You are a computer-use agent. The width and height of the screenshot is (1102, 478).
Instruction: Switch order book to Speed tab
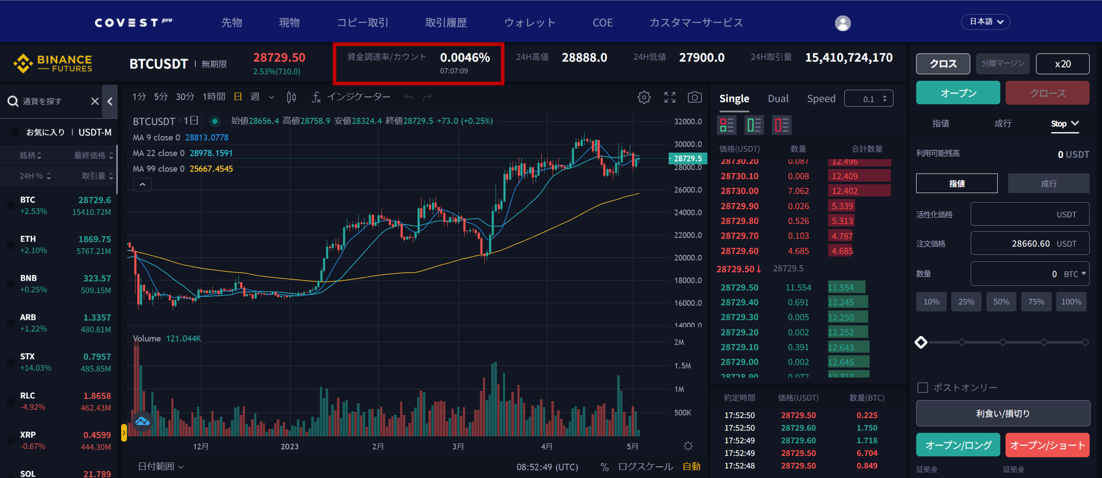click(821, 99)
